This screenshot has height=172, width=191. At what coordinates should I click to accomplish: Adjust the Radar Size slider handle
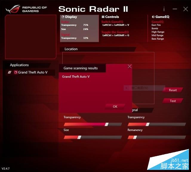(x=79, y=137)
